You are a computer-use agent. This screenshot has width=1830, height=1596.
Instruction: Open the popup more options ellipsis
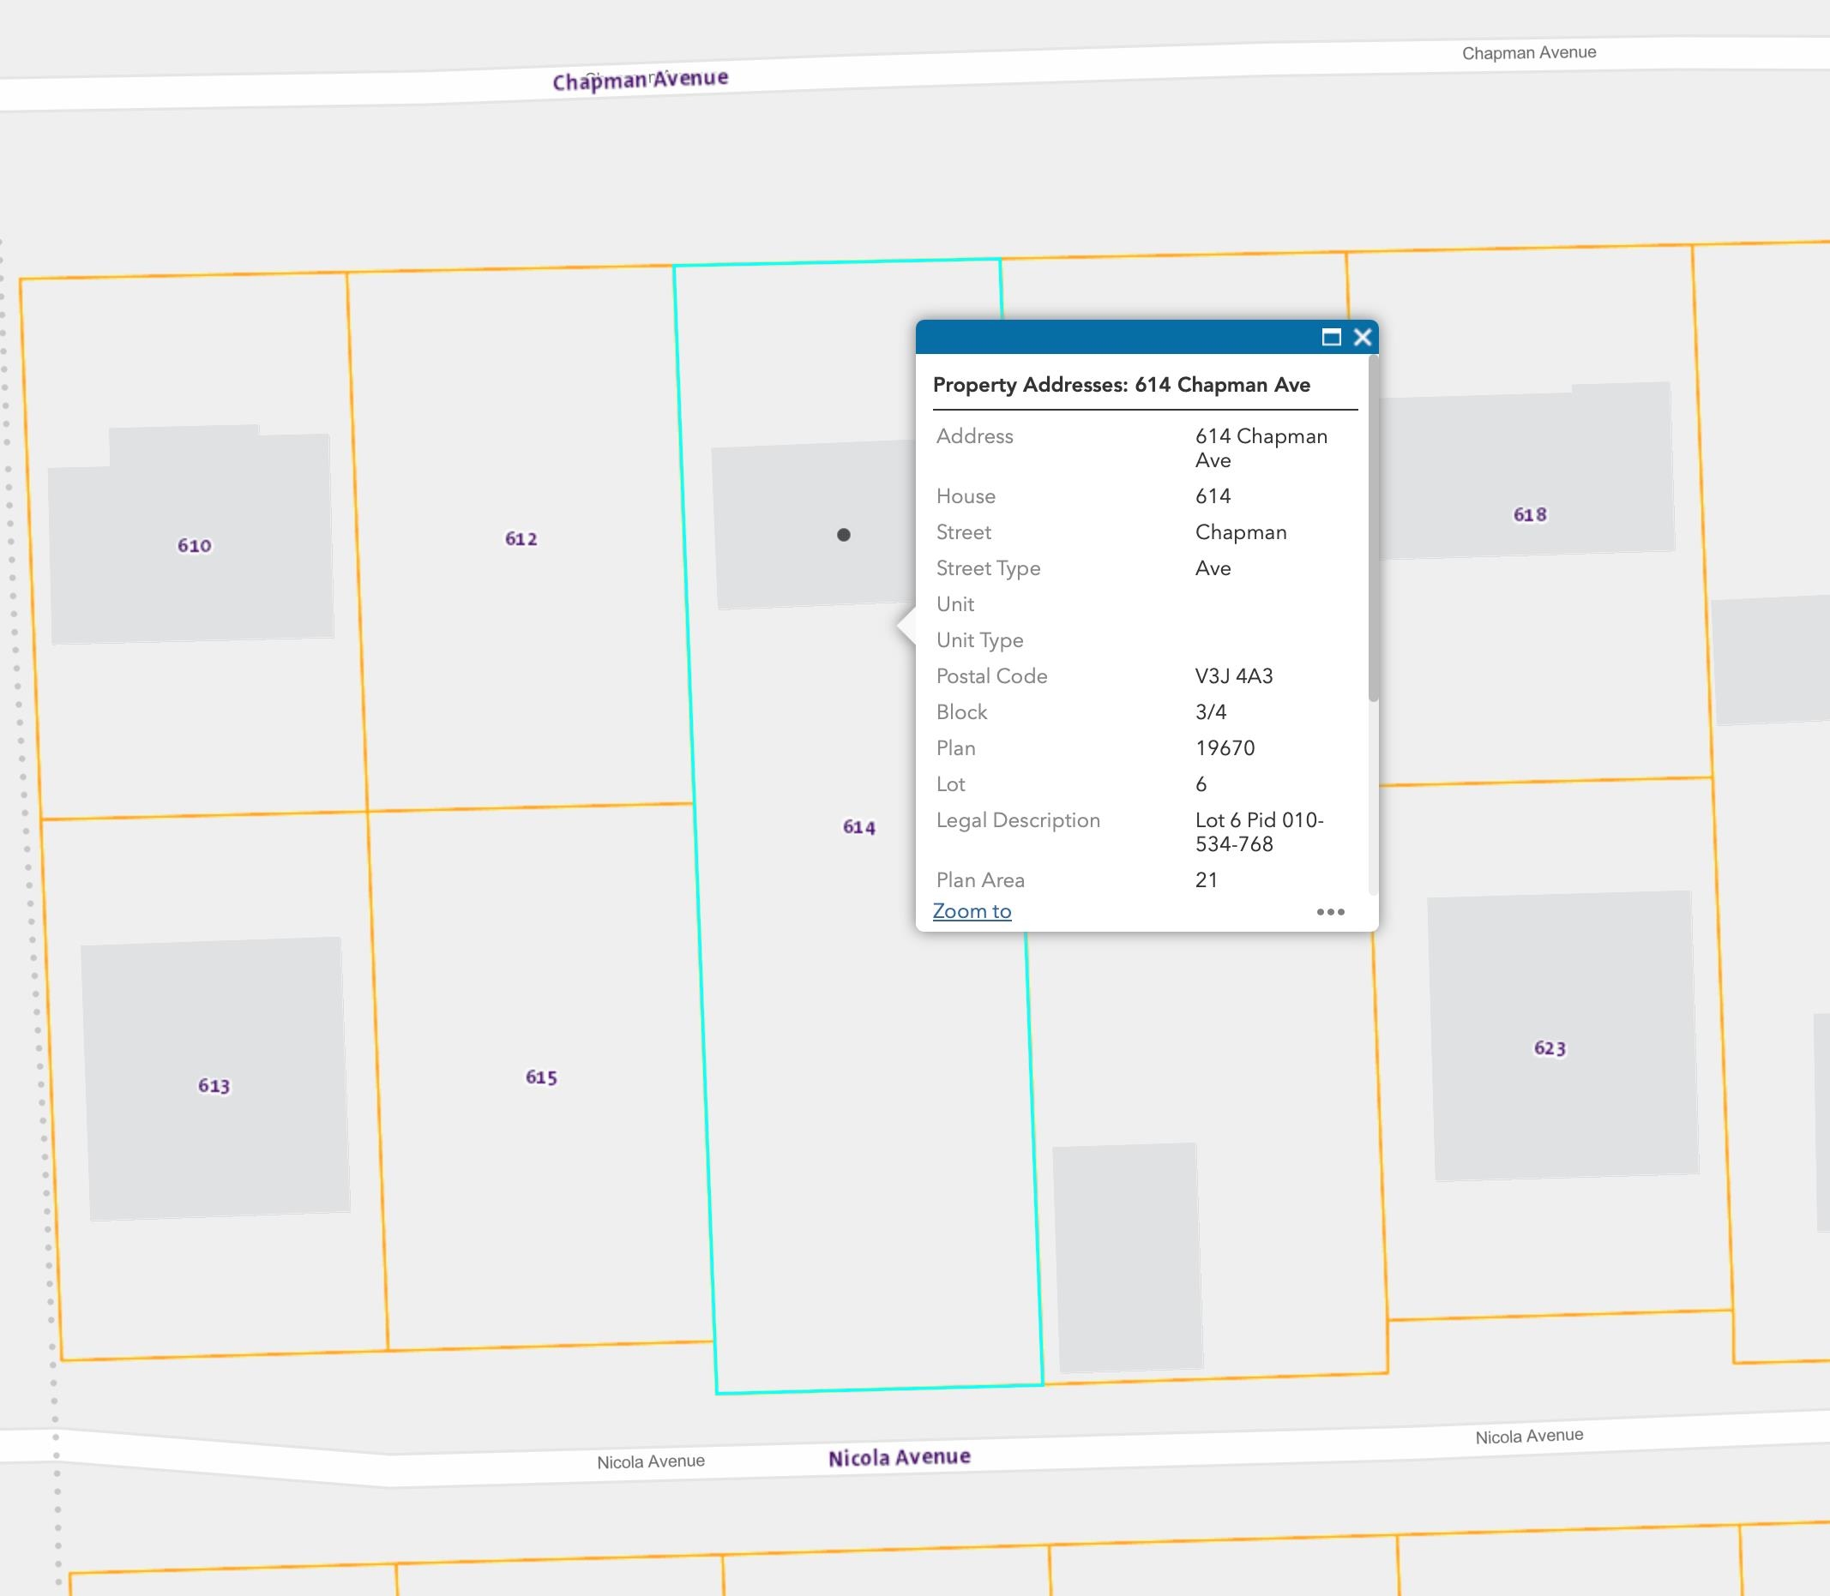pos(1330,911)
